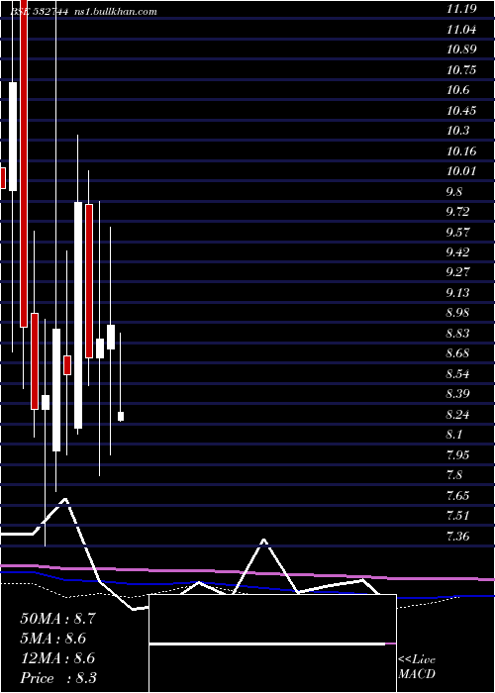
Task: Click the 9.8 price axis label
Action: [454, 191]
